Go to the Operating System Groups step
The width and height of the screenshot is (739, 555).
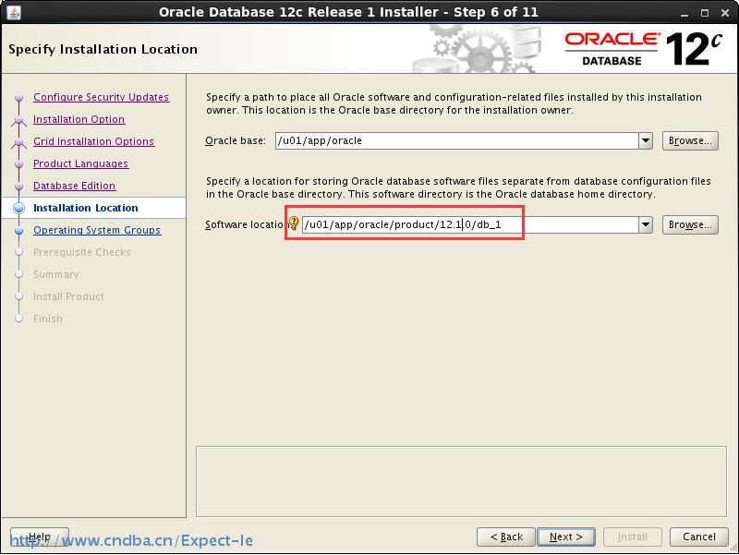point(97,230)
